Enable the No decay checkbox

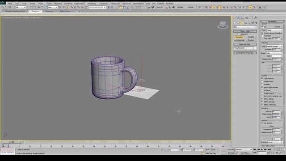tap(262, 90)
